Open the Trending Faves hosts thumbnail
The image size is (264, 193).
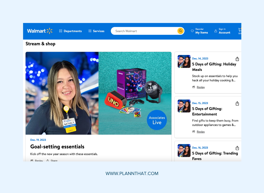click(184, 151)
